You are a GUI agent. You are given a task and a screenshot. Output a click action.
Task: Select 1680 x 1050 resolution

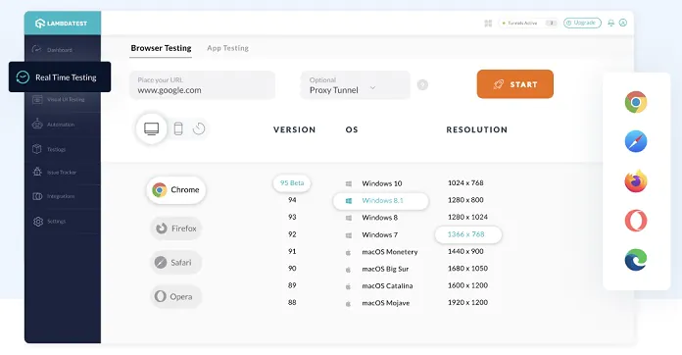click(467, 269)
